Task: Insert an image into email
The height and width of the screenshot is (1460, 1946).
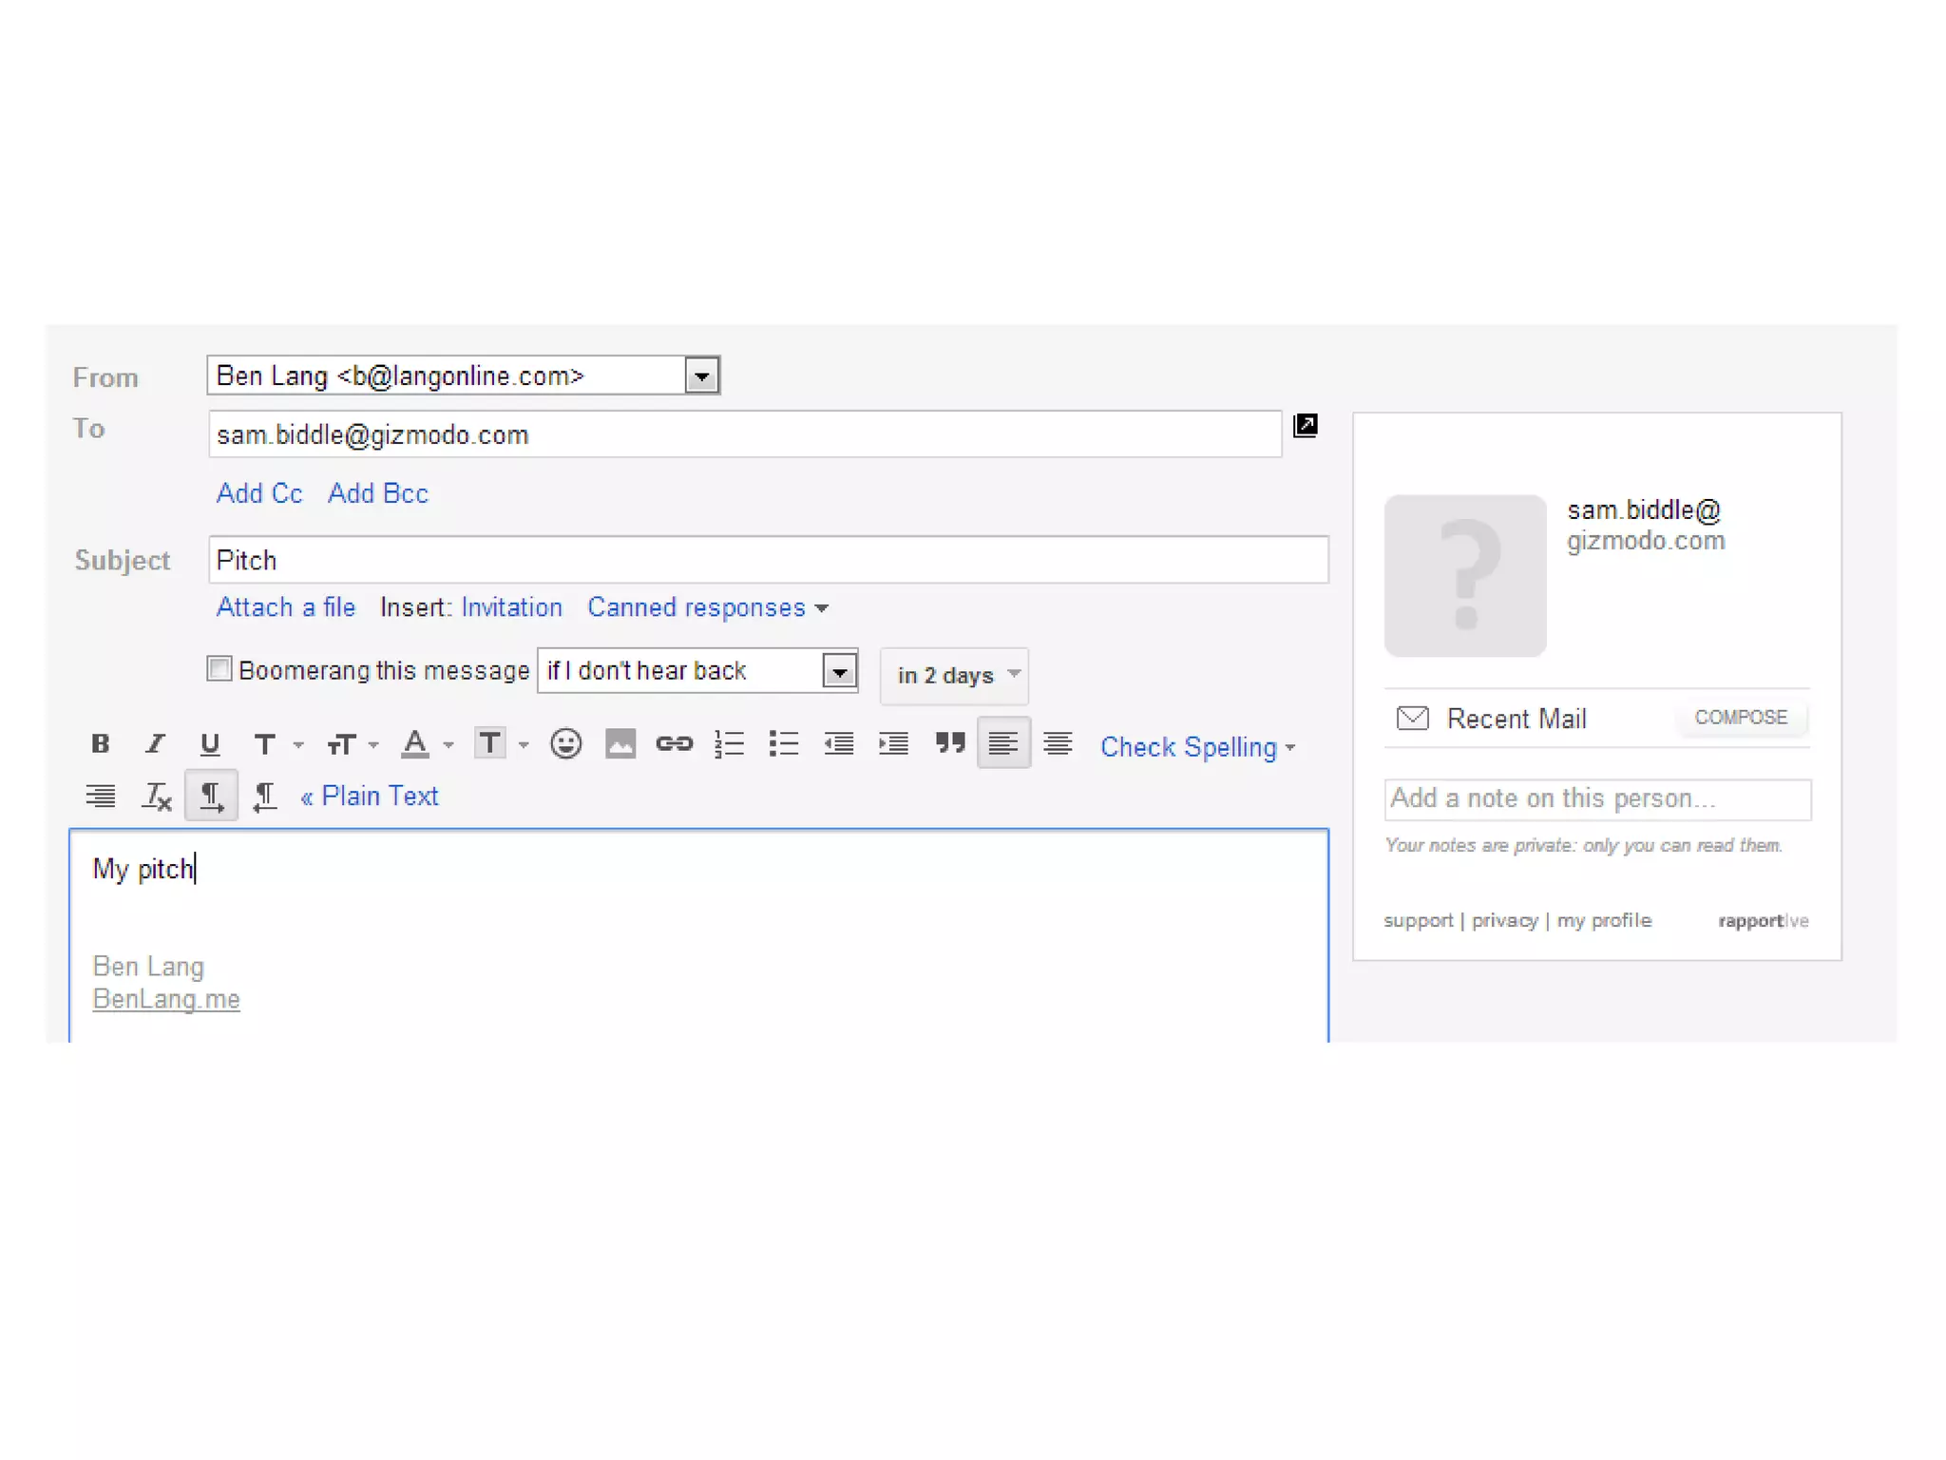Action: 620,743
